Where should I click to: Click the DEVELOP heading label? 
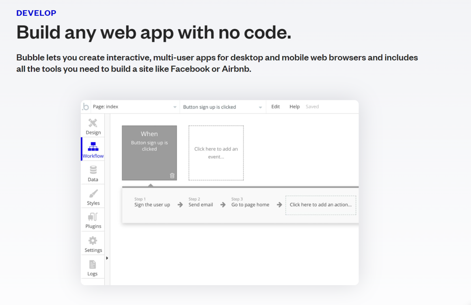(37, 13)
